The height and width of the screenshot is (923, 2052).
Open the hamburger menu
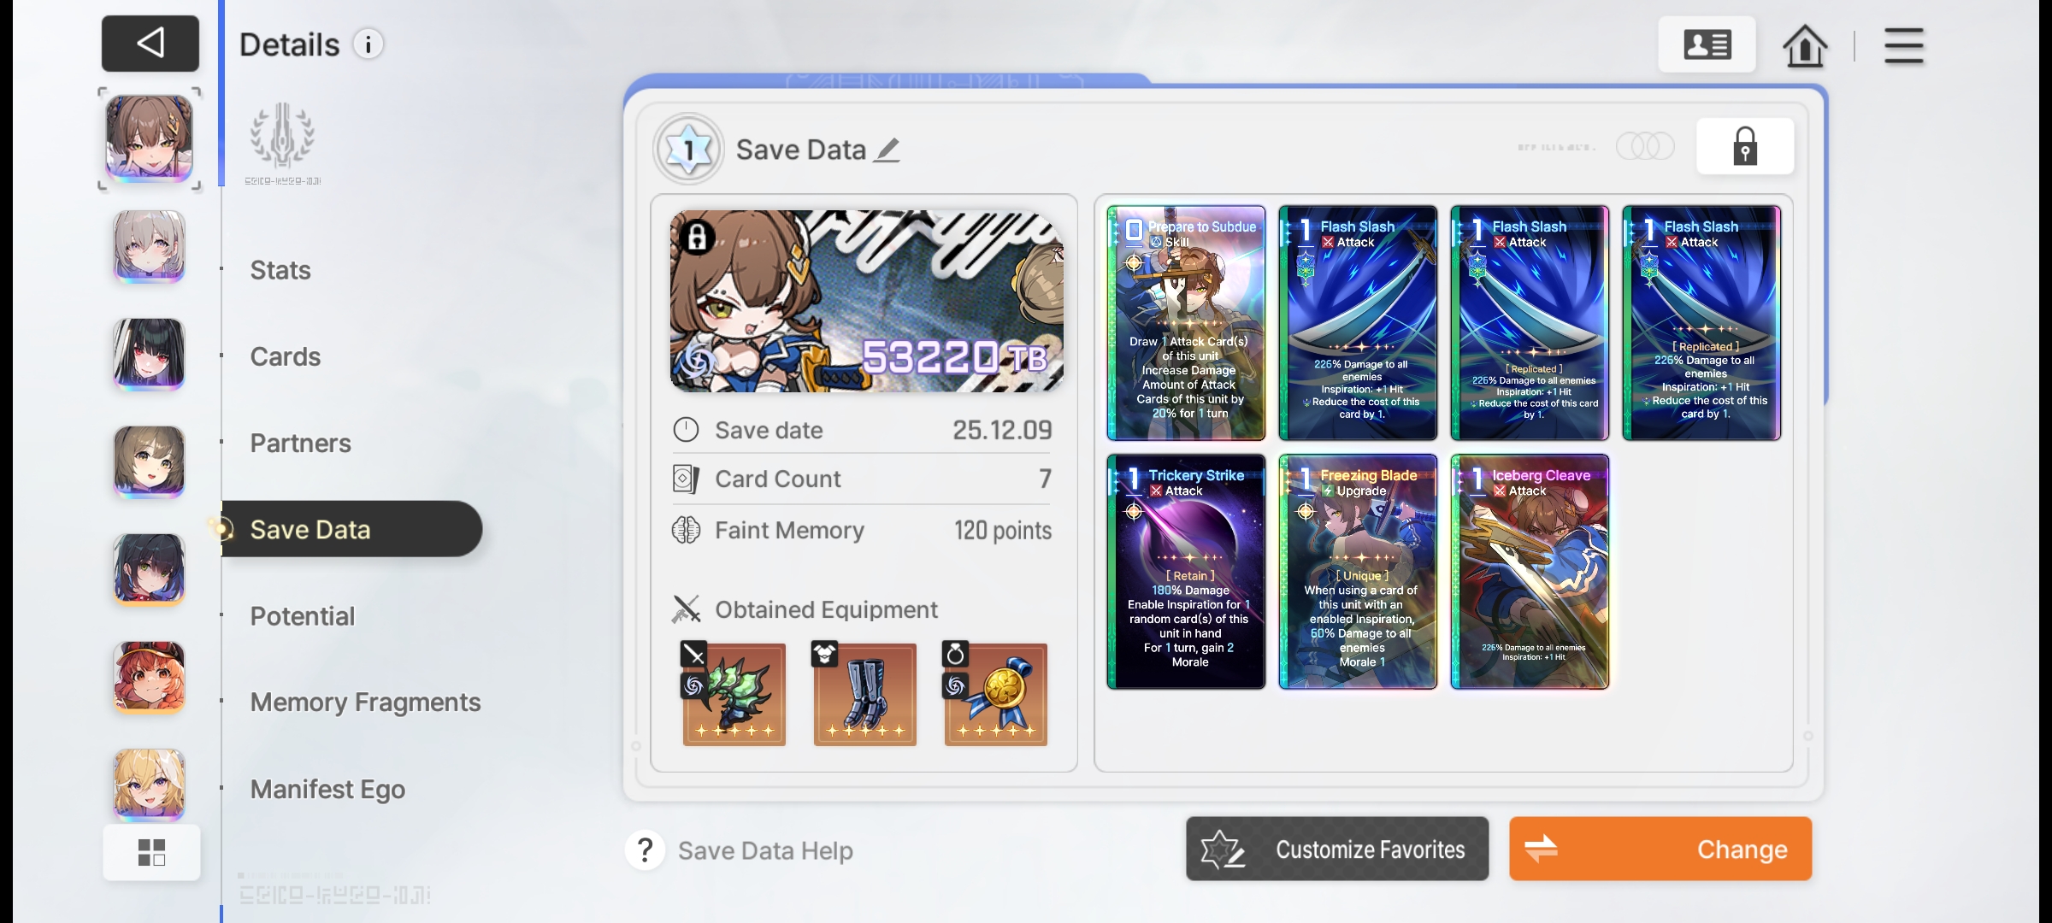(x=1903, y=45)
